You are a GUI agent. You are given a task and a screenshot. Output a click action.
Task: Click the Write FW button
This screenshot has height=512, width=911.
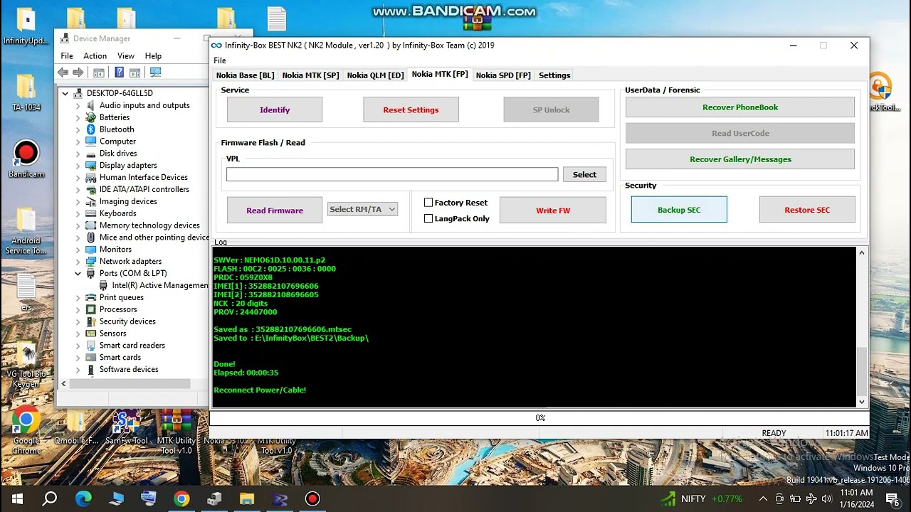click(x=553, y=210)
